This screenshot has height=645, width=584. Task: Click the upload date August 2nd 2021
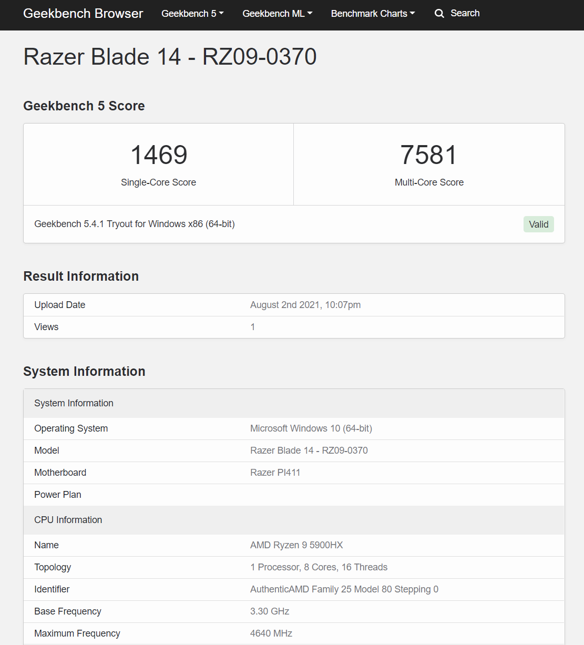[305, 305]
